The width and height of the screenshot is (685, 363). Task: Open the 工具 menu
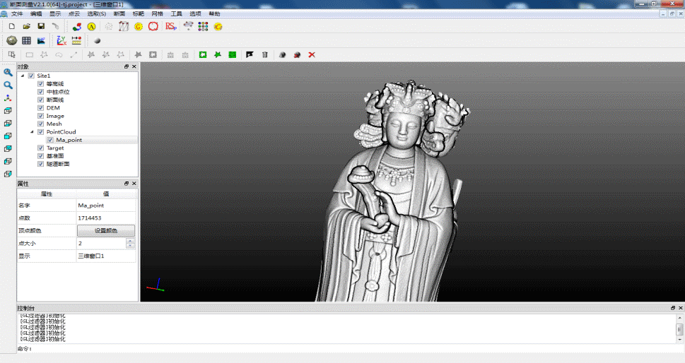176,13
